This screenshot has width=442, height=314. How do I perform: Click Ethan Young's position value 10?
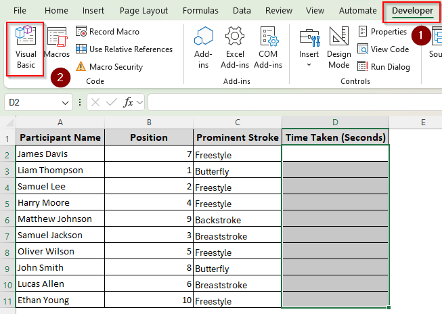(149, 300)
